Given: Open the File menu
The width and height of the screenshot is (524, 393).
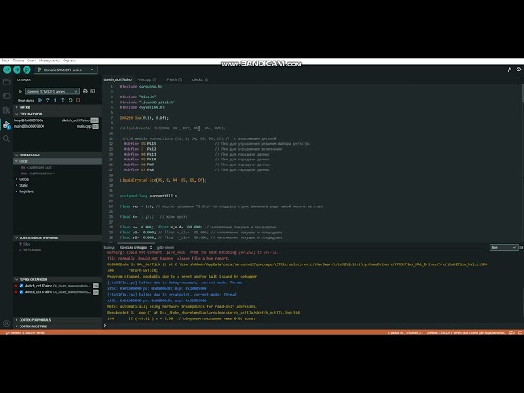Looking at the screenshot, I should 6,61.
